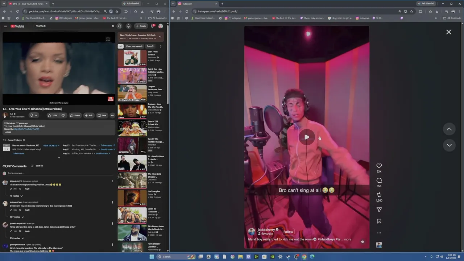Select the 'From T.I.' filter chip
The width and height of the screenshot is (464, 261).
[150, 46]
